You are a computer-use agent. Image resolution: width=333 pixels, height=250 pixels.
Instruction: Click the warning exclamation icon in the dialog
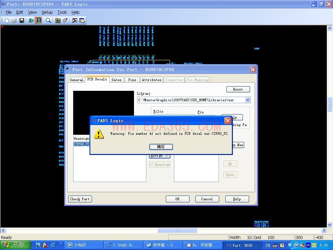pyautogui.click(x=99, y=134)
